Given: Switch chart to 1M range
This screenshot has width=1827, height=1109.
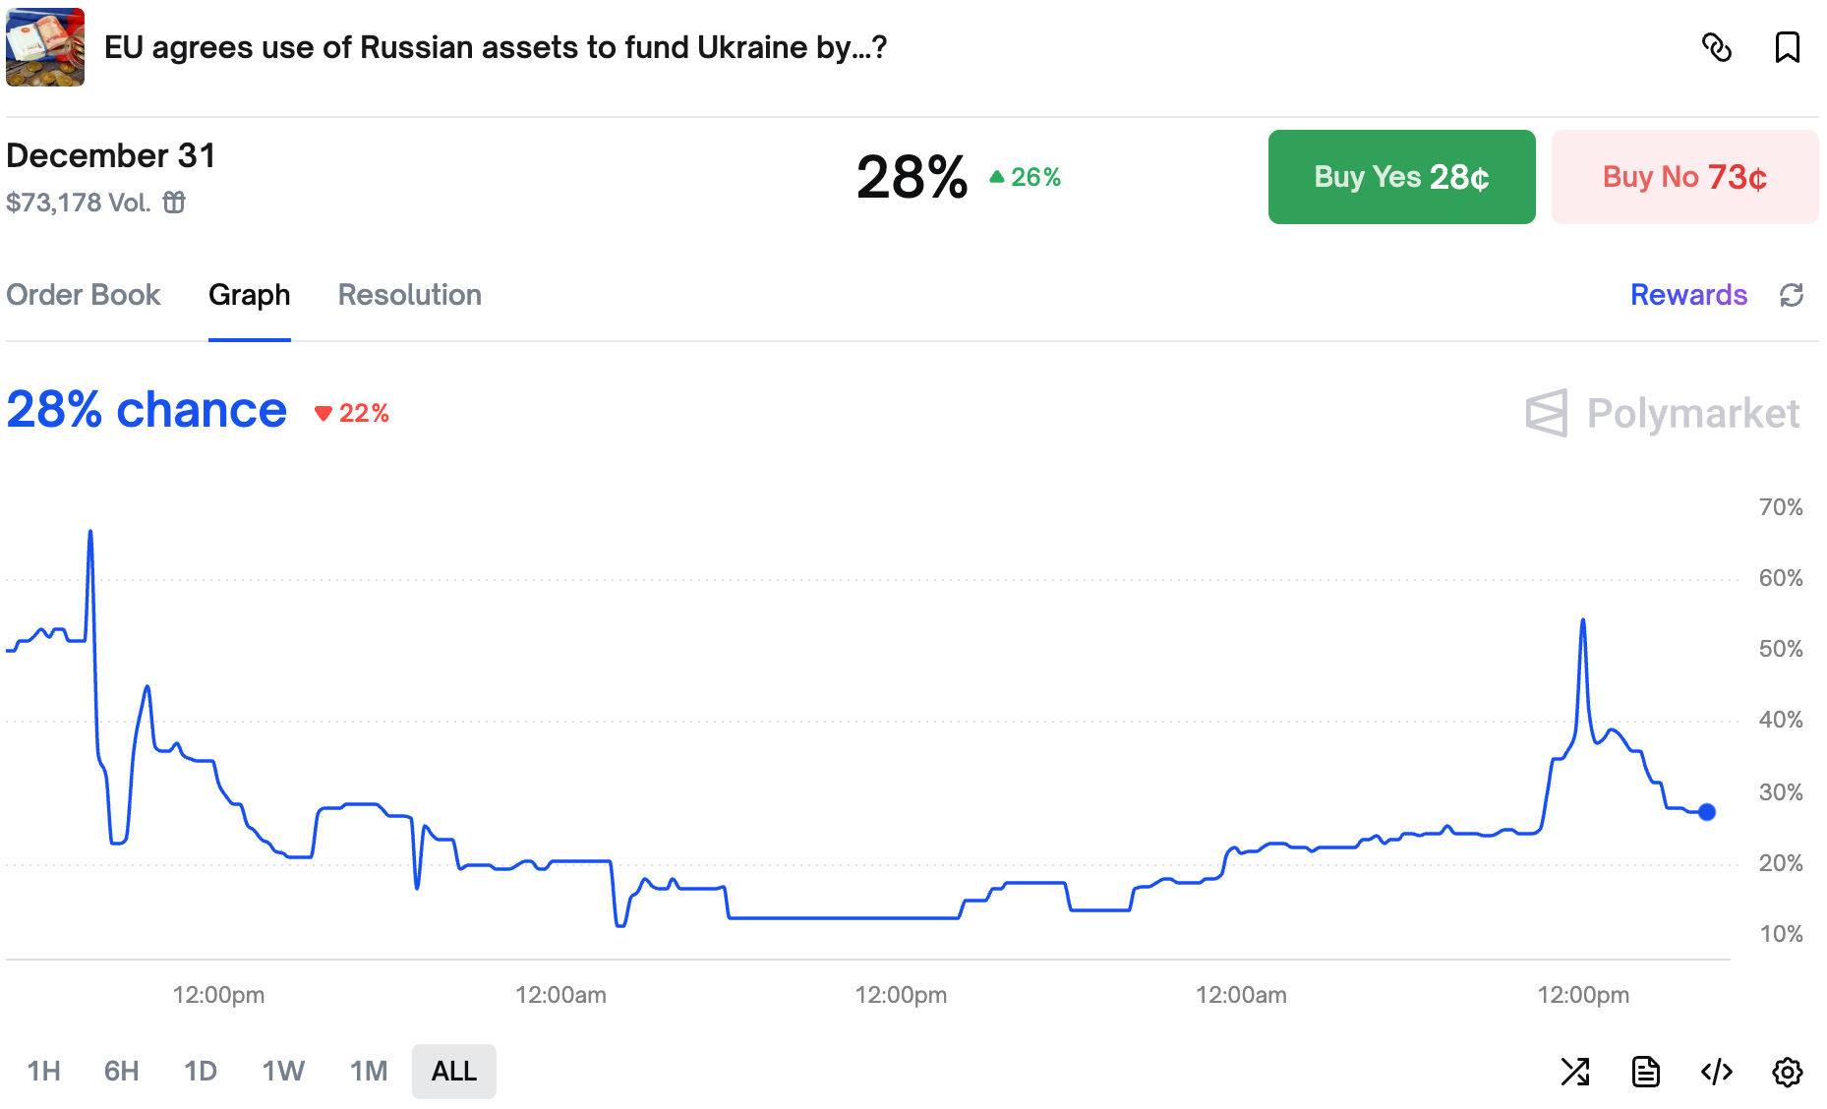Looking at the screenshot, I should click(x=369, y=1072).
